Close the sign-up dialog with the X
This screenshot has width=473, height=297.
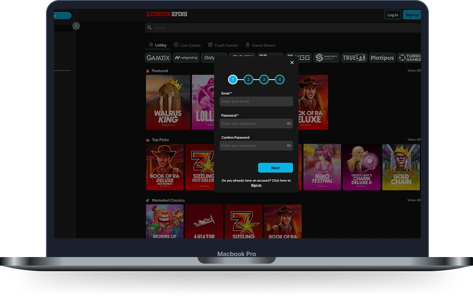292,63
